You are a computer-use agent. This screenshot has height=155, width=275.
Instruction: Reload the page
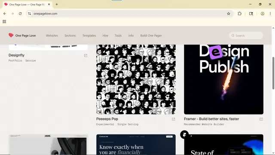coord(20,13)
